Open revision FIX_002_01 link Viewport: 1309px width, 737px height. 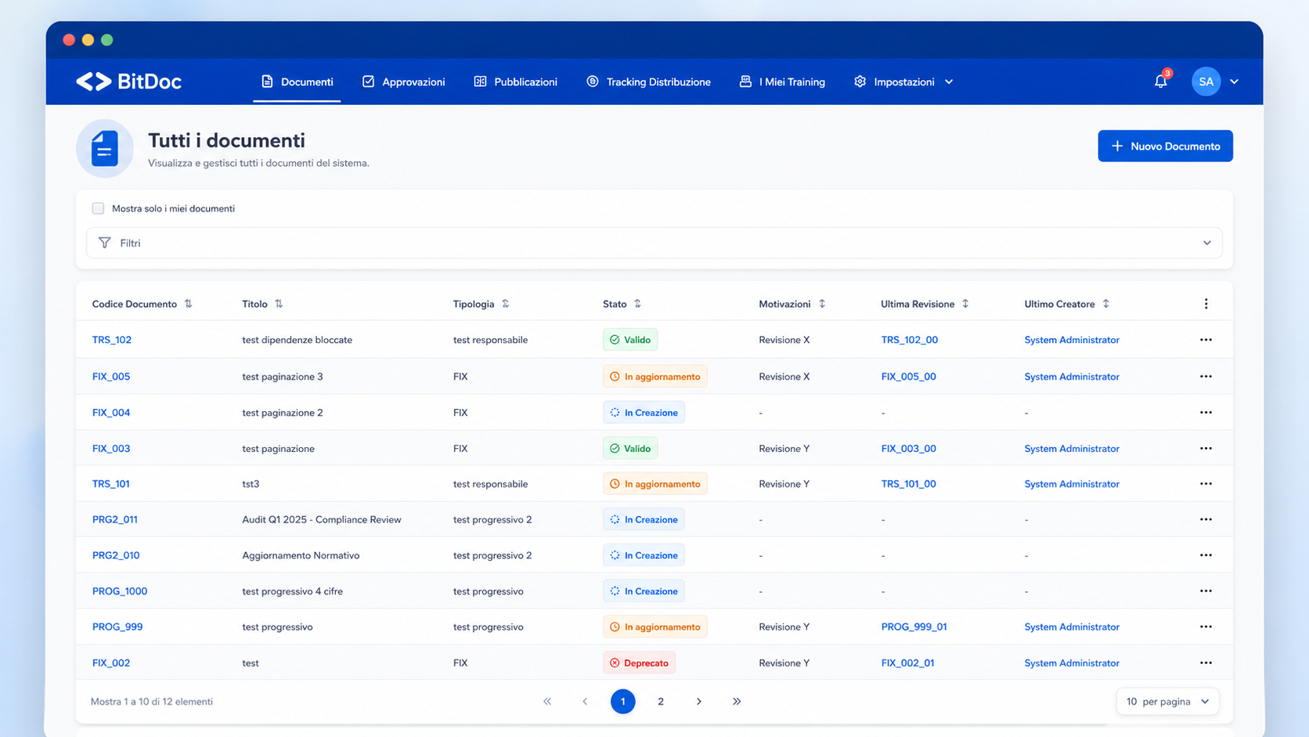point(907,663)
